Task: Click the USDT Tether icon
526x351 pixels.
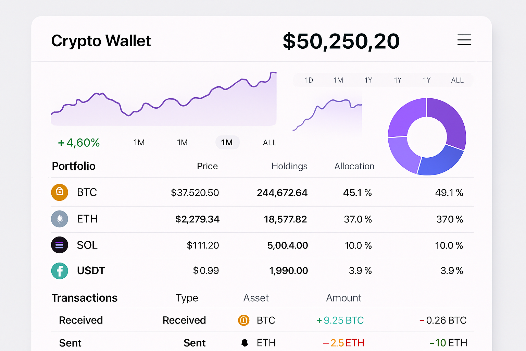Action: point(60,271)
